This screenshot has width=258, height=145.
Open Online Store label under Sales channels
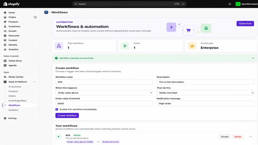tap(15, 61)
